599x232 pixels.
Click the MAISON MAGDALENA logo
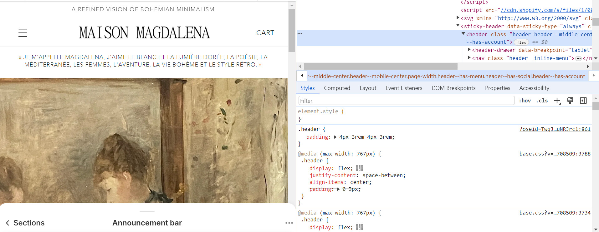coord(144,33)
